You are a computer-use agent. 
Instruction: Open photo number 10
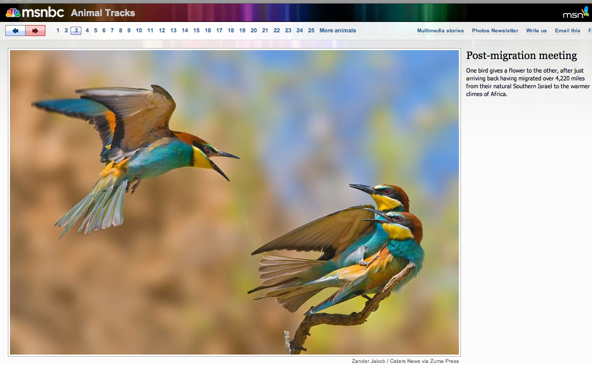pos(139,31)
